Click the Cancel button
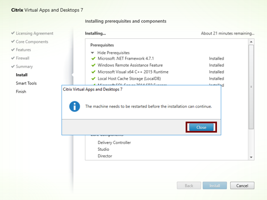The width and height of the screenshot is (267, 200). point(242,185)
